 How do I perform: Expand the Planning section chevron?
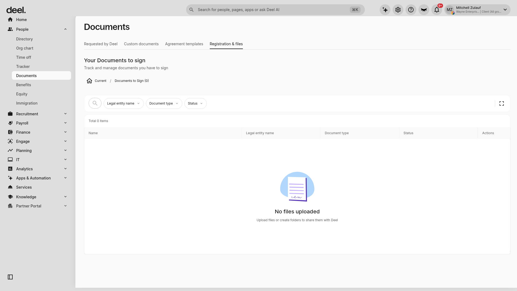65,151
